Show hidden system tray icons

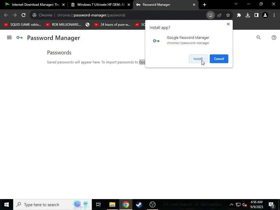tap(231, 205)
